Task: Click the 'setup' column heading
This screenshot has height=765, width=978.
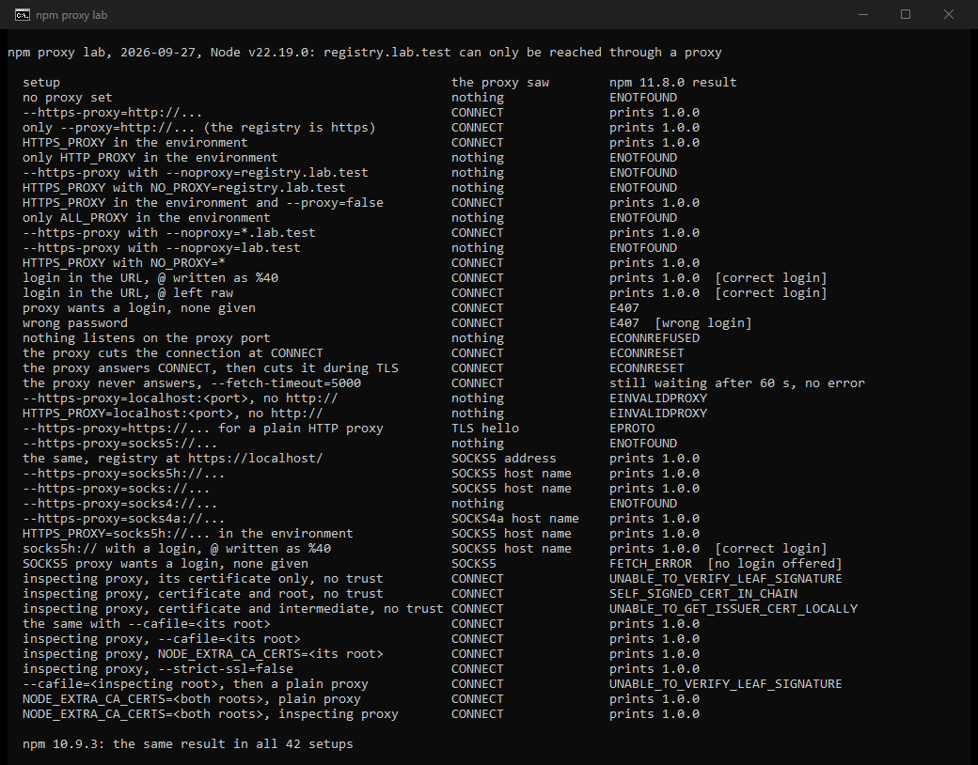Action: point(41,83)
